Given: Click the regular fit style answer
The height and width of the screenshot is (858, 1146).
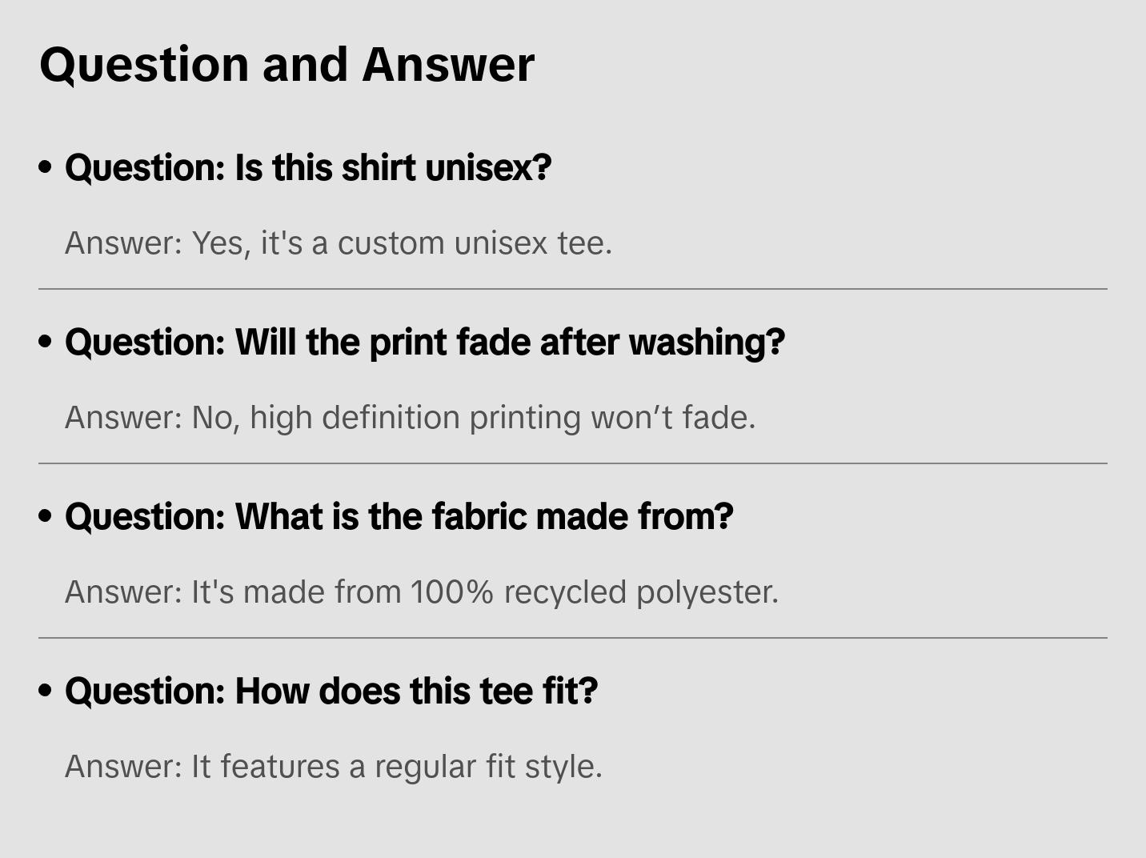Looking at the screenshot, I should coord(333,767).
